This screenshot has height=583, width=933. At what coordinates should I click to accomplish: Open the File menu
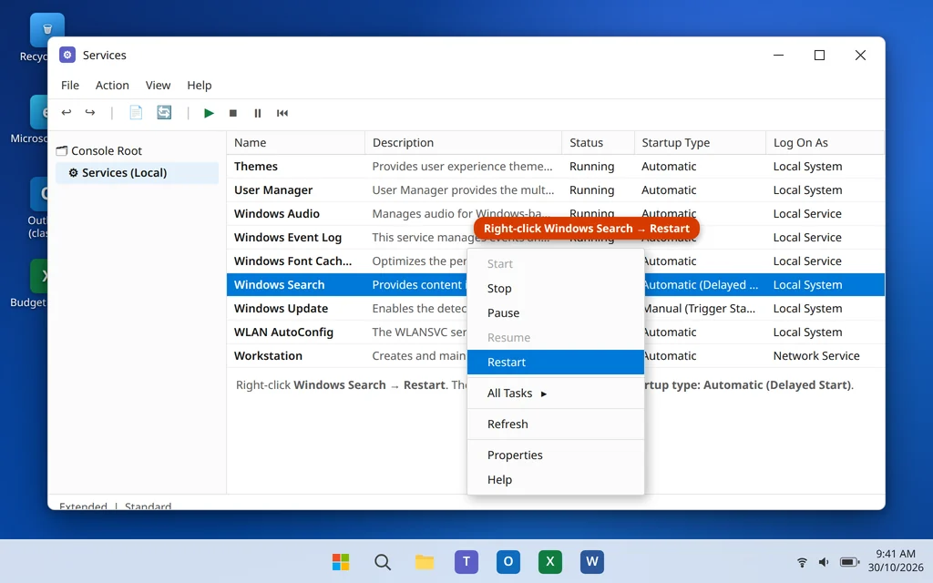(x=69, y=85)
